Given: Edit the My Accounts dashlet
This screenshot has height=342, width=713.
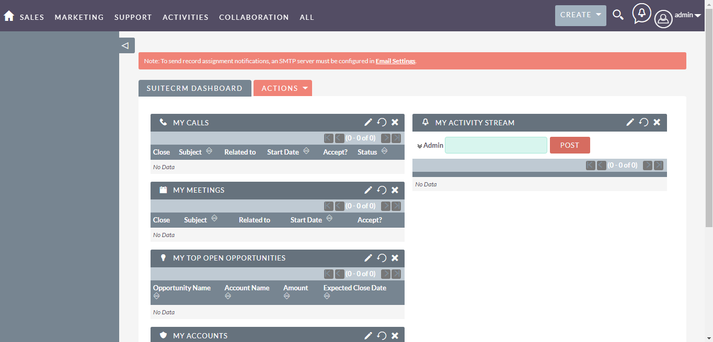Looking at the screenshot, I should tap(368, 335).
